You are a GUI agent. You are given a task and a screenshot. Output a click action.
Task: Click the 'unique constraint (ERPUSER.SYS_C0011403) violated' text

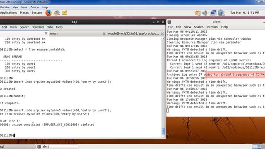click(x=53, y=125)
